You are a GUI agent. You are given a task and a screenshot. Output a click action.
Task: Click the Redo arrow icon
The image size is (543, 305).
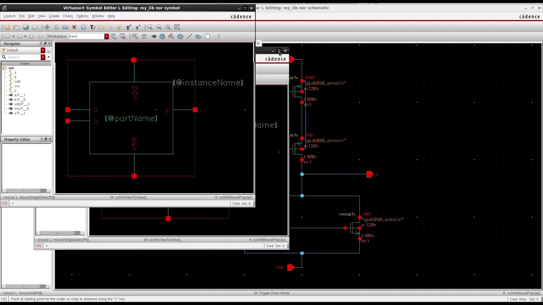coord(119,27)
